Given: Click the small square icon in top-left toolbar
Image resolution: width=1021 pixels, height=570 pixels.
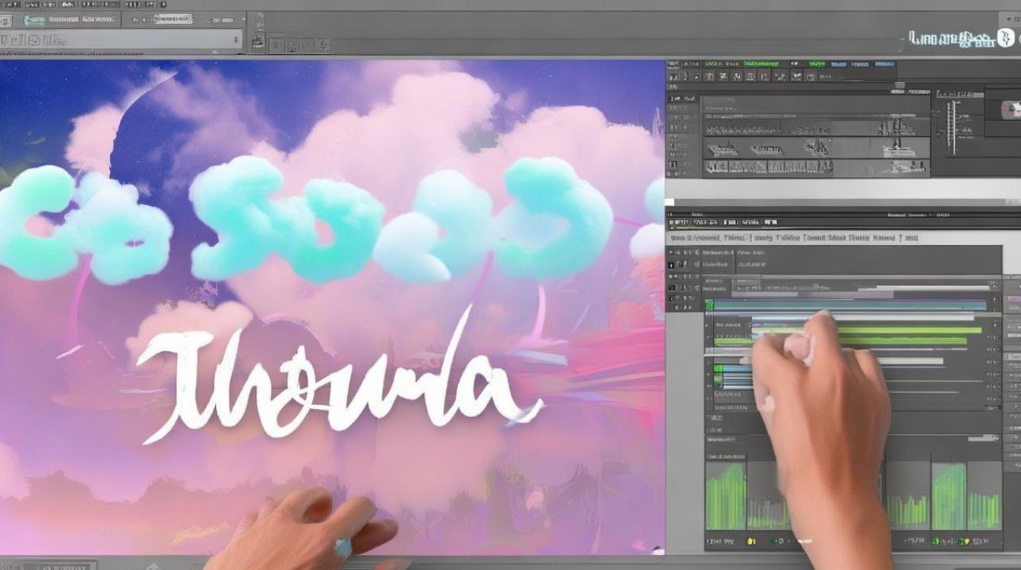Looking at the screenshot, I should pyautogui.click(x=277, y=45).
